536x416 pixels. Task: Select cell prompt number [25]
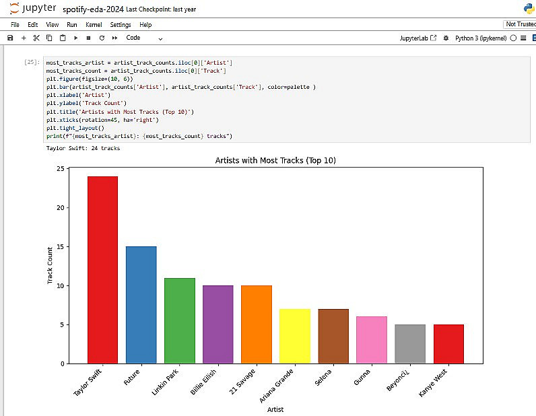point(32,62)
